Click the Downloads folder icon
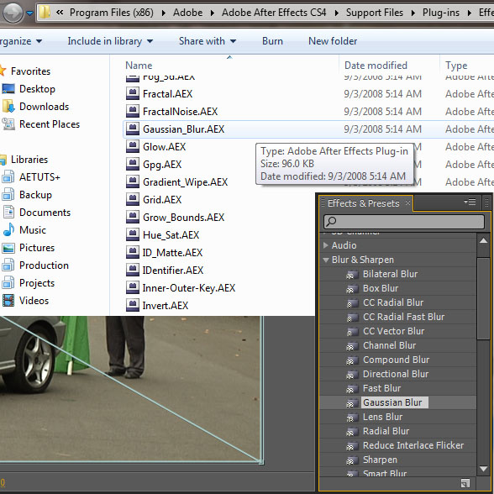 click(x=8, y=107)
